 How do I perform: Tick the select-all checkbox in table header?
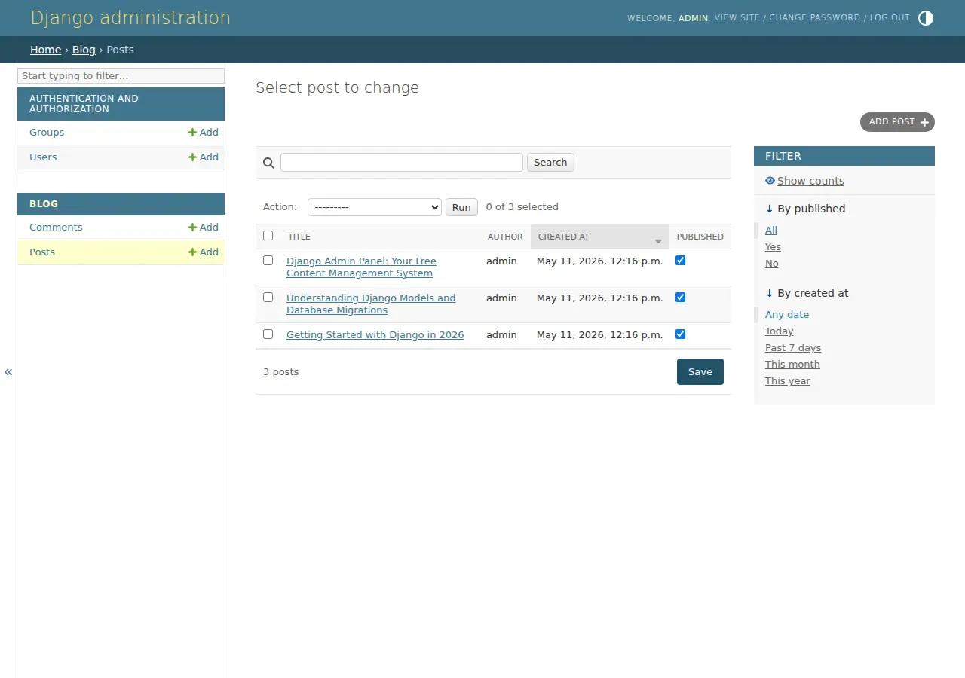pyautogui.click(x=268, y=236)
